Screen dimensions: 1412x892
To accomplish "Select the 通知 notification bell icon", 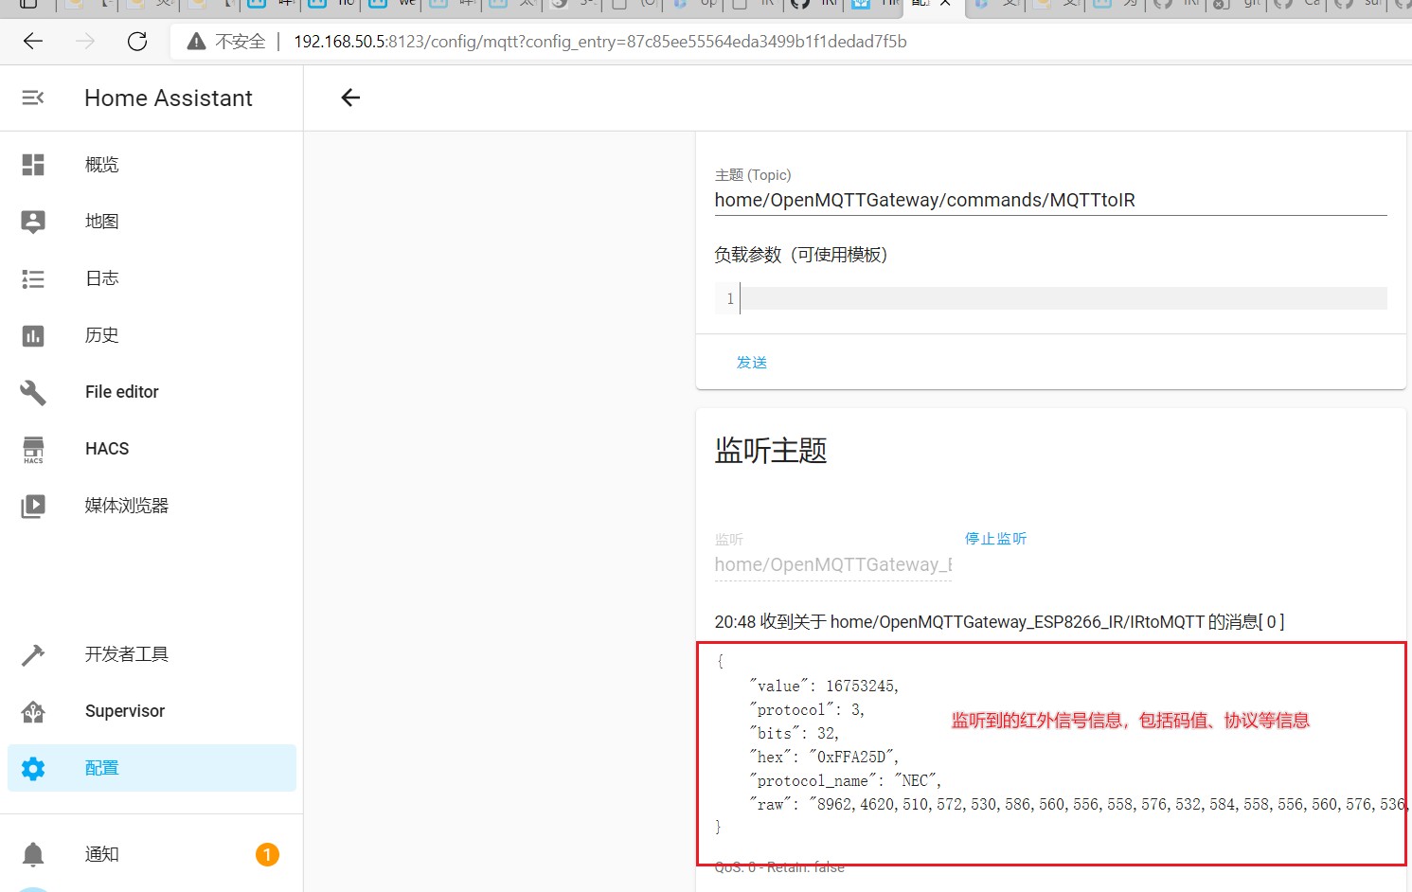I will tap(32, 853).
